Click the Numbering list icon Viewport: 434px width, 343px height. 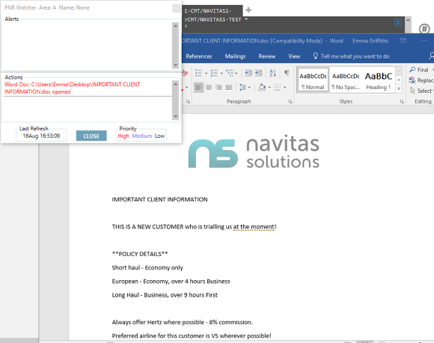pyautogui.click(x=214, y=73)
